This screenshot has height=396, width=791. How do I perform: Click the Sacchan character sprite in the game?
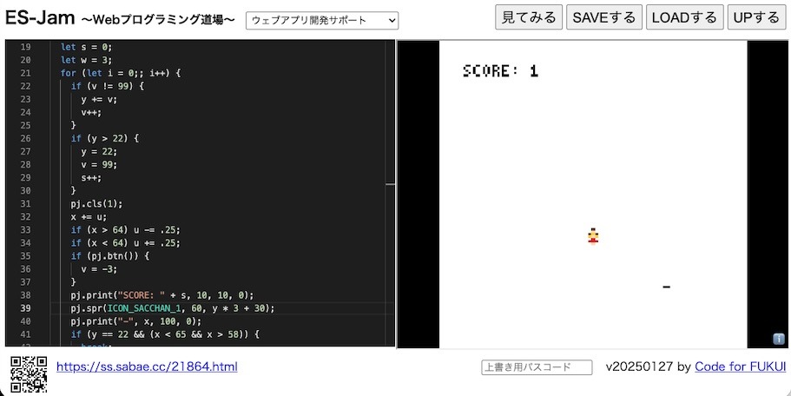[593, 235]
